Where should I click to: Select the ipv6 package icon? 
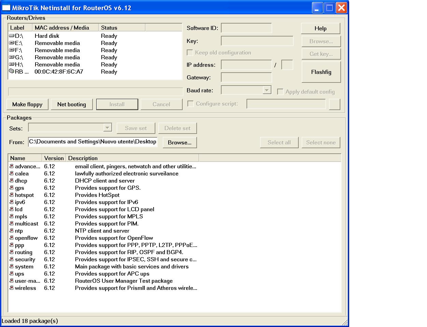(11, 202)
